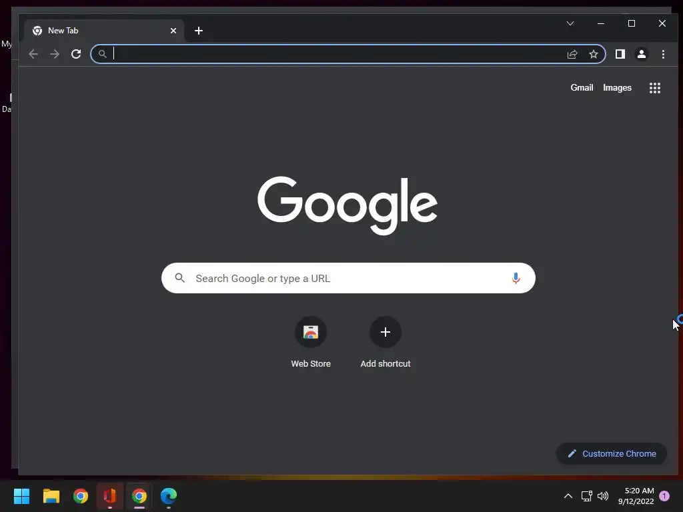
Task: Open Microsoft Edge from the taskbar
Action: [x=169, y=496]
